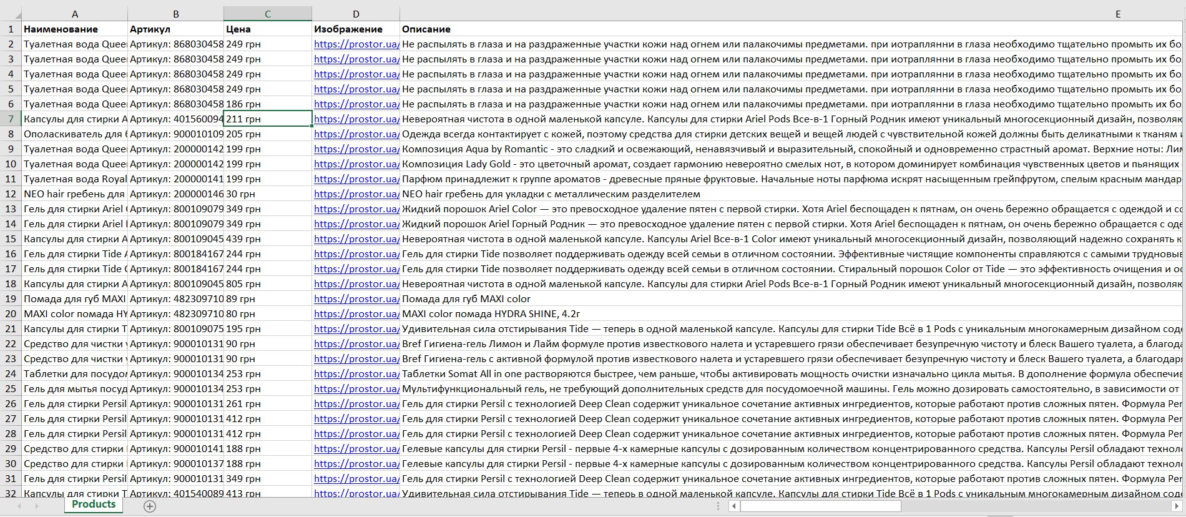Viewport: 1186px width, 517px height.
Task: Open the prostor.ua link in row 27
Action: click(x=356, y=418)
